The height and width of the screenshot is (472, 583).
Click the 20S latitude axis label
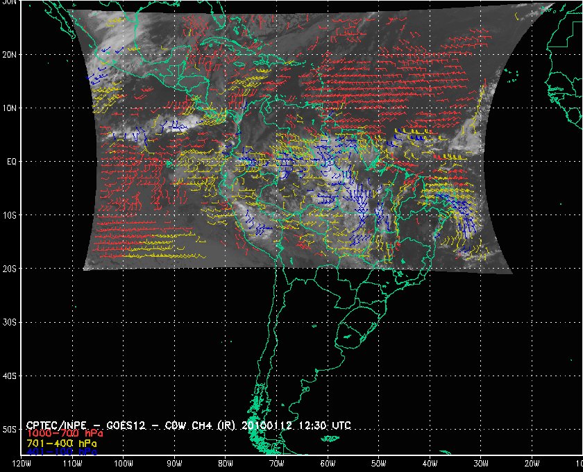pos(9,269)
